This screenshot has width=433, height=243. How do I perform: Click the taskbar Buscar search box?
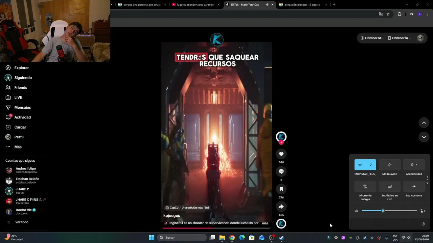coord(182,238)
